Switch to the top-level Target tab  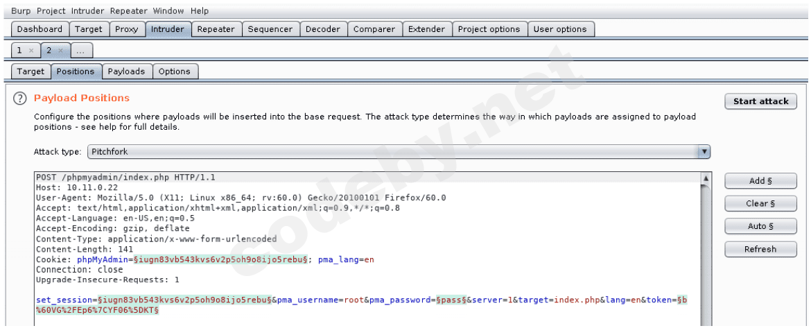point(89,29)
